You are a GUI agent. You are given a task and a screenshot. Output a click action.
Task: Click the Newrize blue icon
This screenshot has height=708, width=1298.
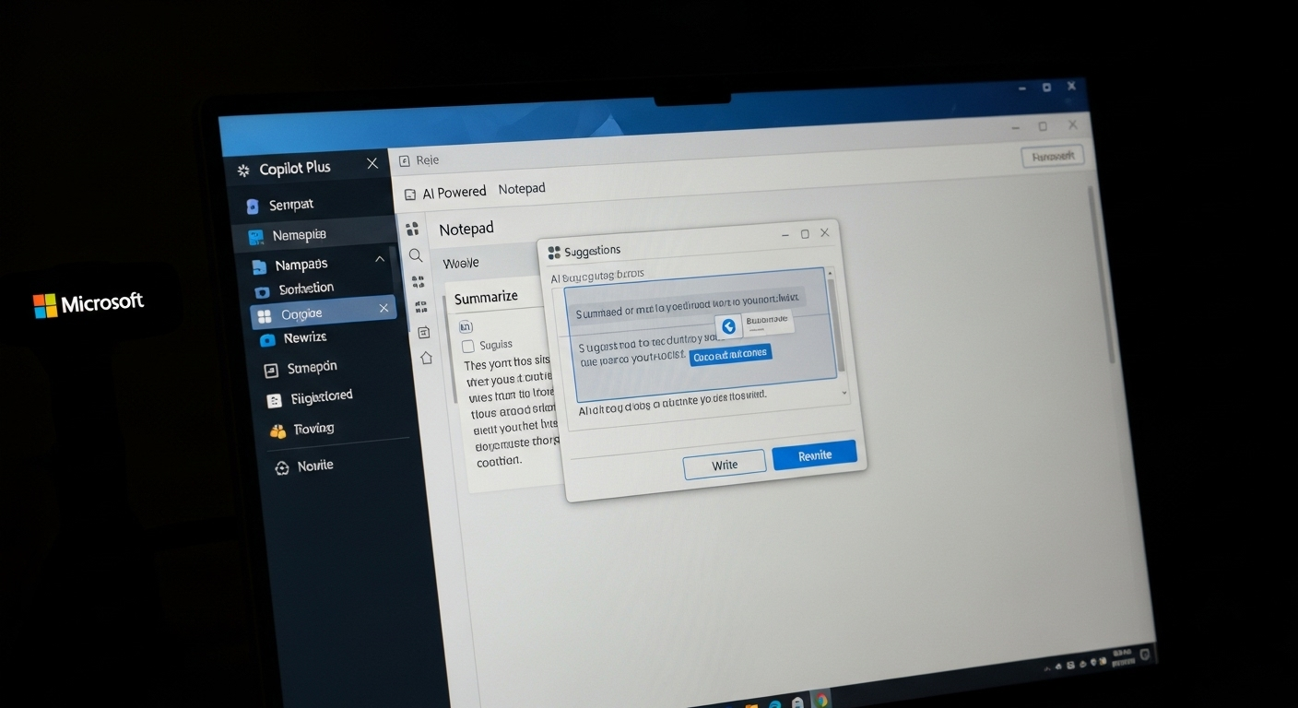(267, 340)
